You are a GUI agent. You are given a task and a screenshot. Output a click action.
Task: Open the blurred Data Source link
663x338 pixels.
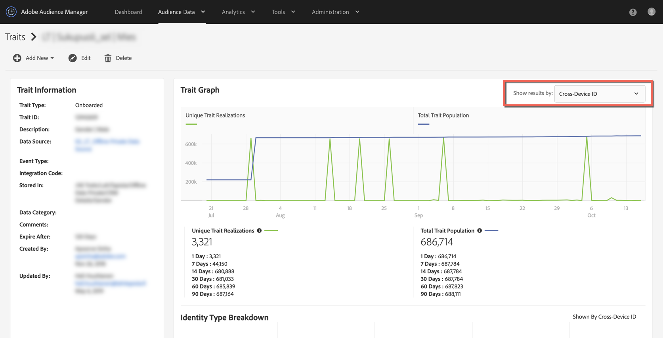pos(107,142)
